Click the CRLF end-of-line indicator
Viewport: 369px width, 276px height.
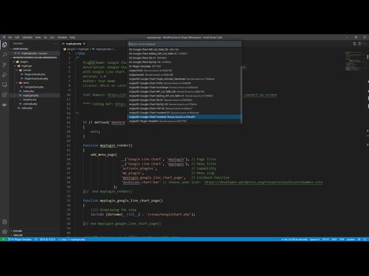334,239
